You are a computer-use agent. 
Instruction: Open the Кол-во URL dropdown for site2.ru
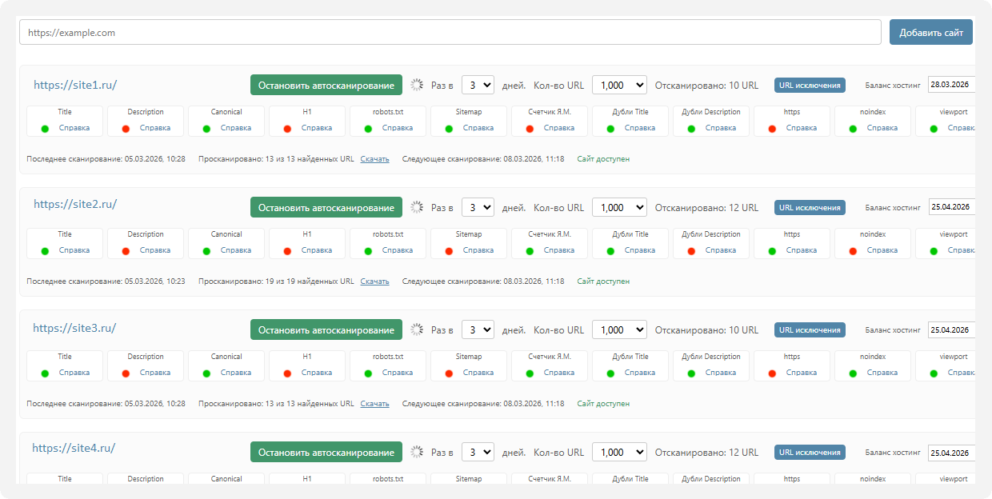[619, 207]
